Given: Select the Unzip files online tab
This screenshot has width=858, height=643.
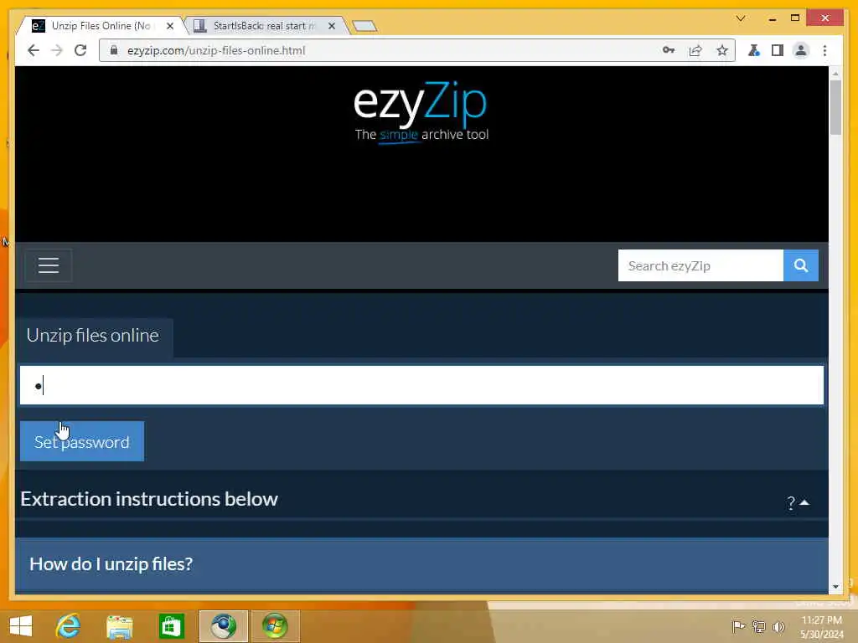Looking at the screenshot, I should (x=93, y=336).
